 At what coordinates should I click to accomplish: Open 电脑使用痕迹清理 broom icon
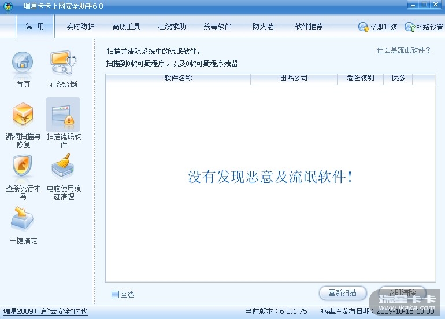coord(63,166)
